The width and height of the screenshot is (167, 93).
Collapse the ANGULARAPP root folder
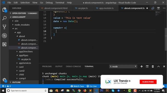tap(19, 17)
